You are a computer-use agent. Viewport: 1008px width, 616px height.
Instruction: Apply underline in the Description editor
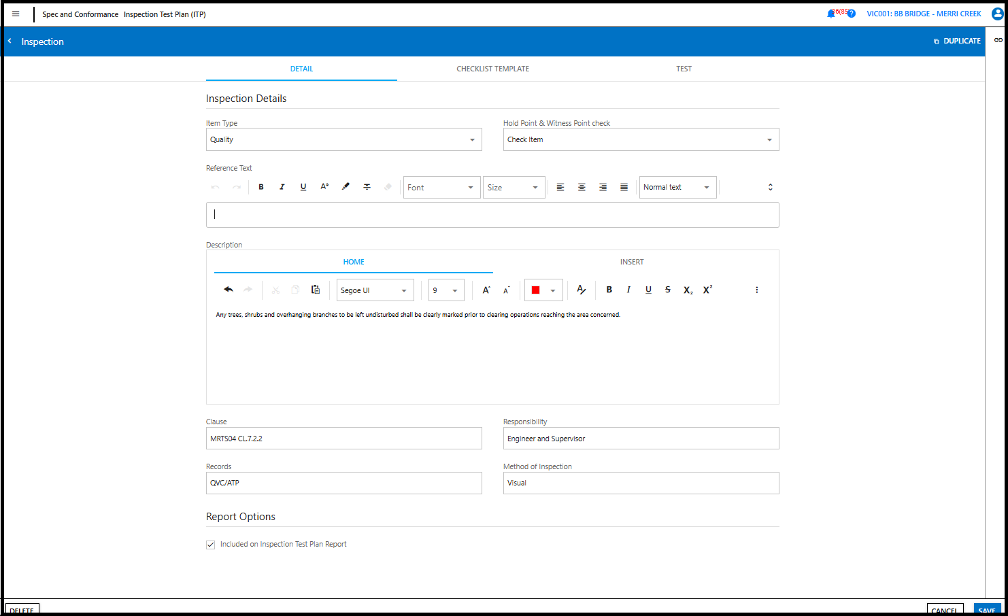click(648, 289)
